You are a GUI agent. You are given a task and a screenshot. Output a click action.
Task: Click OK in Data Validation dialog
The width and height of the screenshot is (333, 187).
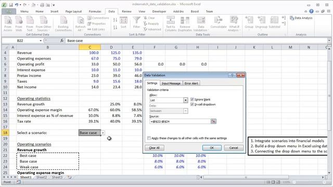(212, 148)
